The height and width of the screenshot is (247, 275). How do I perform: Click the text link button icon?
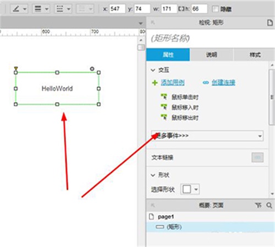click(257, 158)
